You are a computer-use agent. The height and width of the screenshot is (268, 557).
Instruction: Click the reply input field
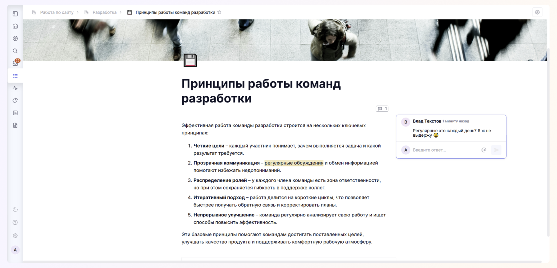[445, 150]
